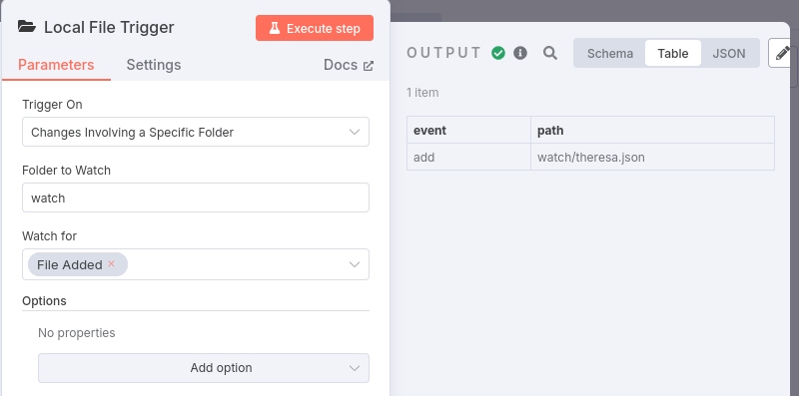Screen dimensions: 799x396
Task: Click the output info icon
Action: pyautogui.click(x=520, y=53)
